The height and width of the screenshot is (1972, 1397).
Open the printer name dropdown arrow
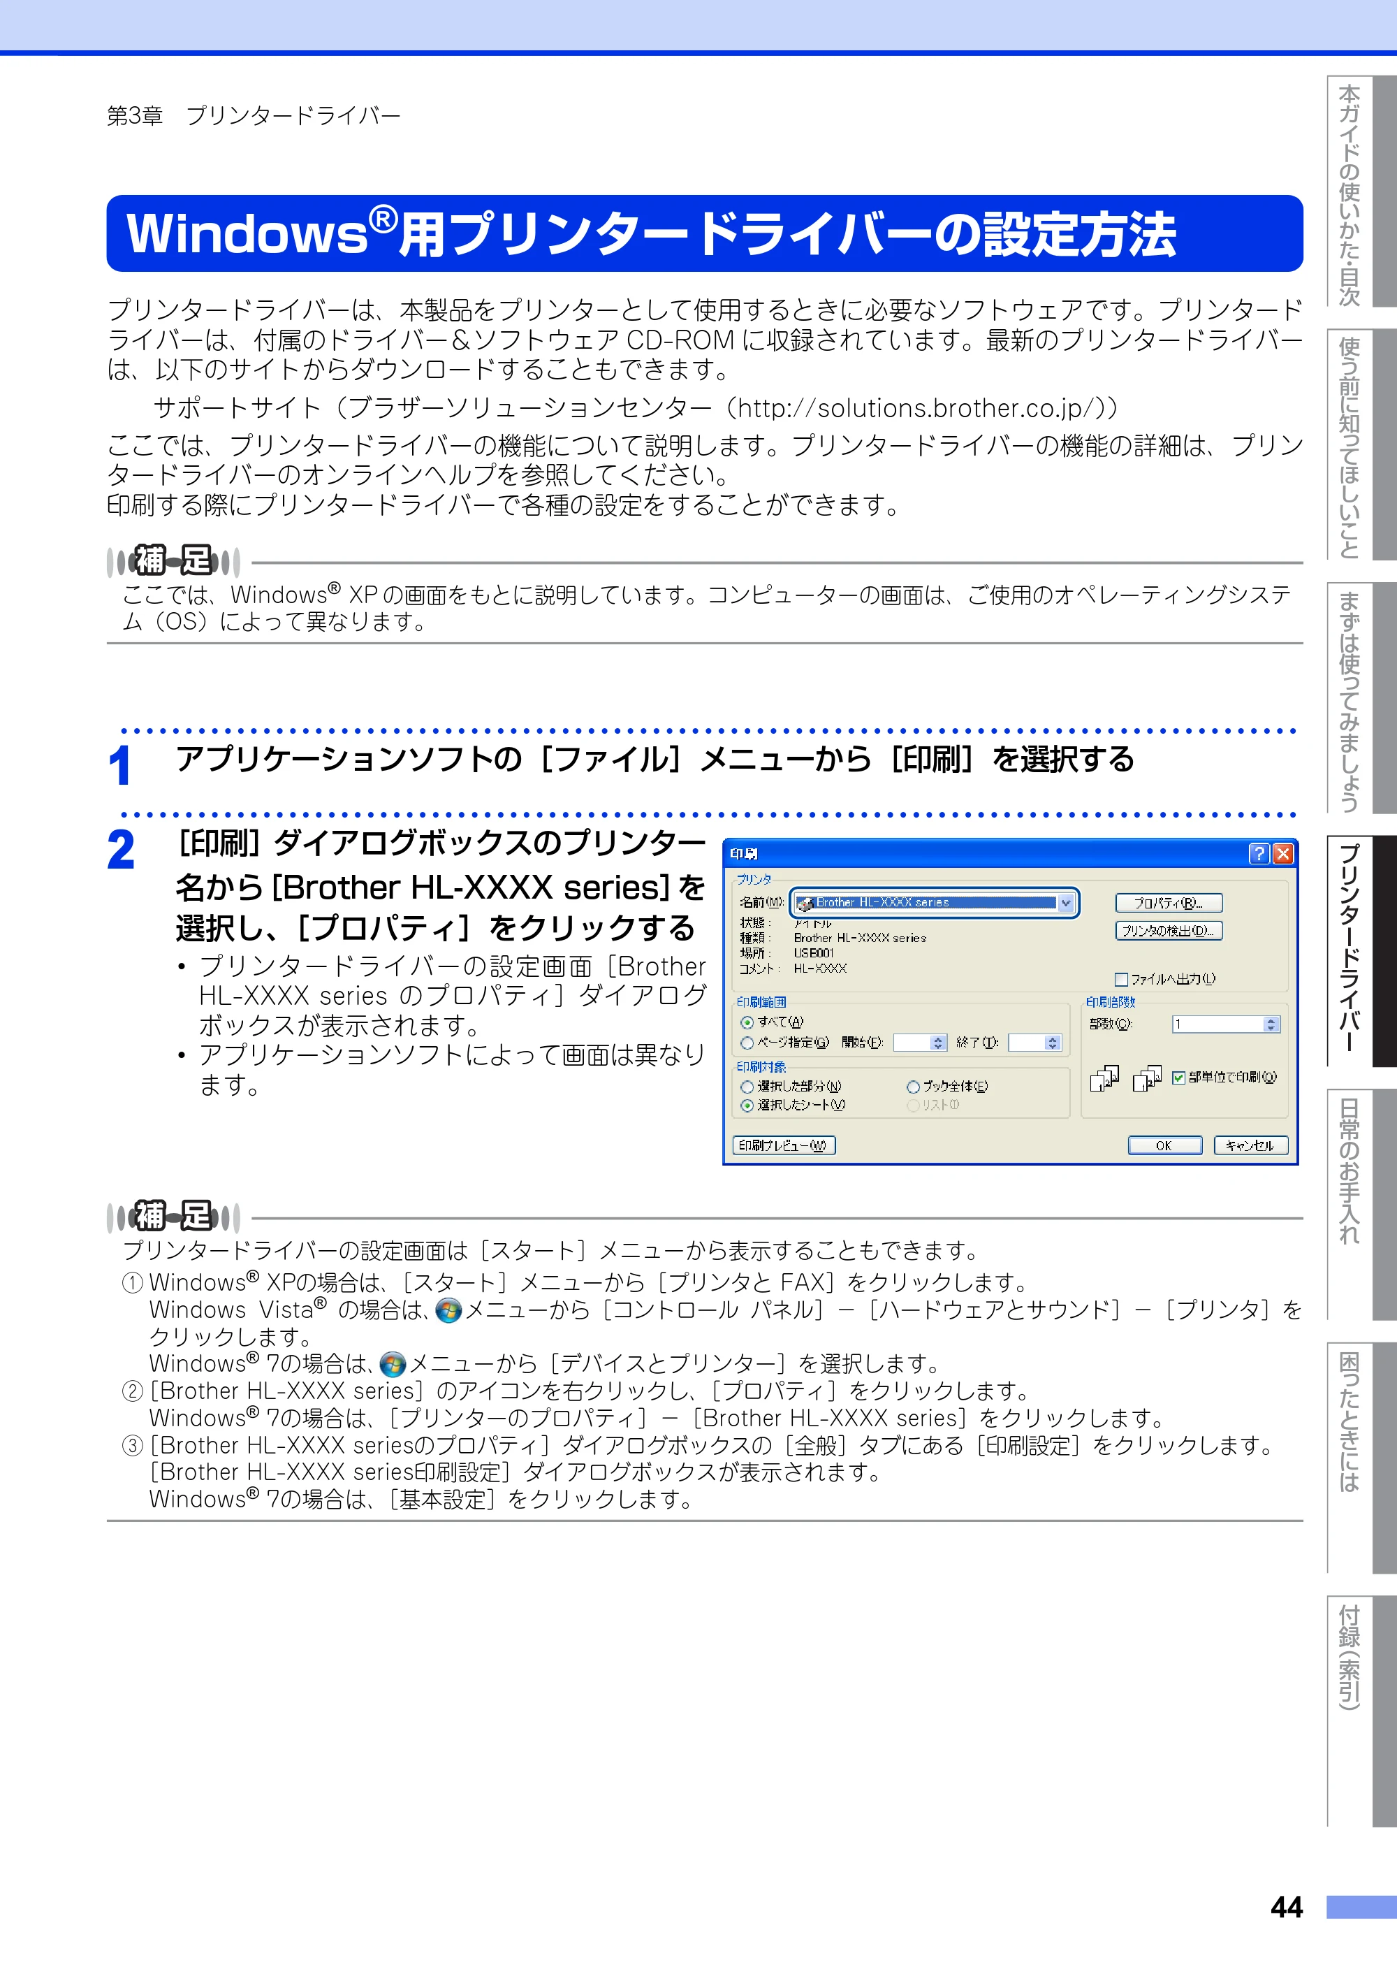point(1066,903)
